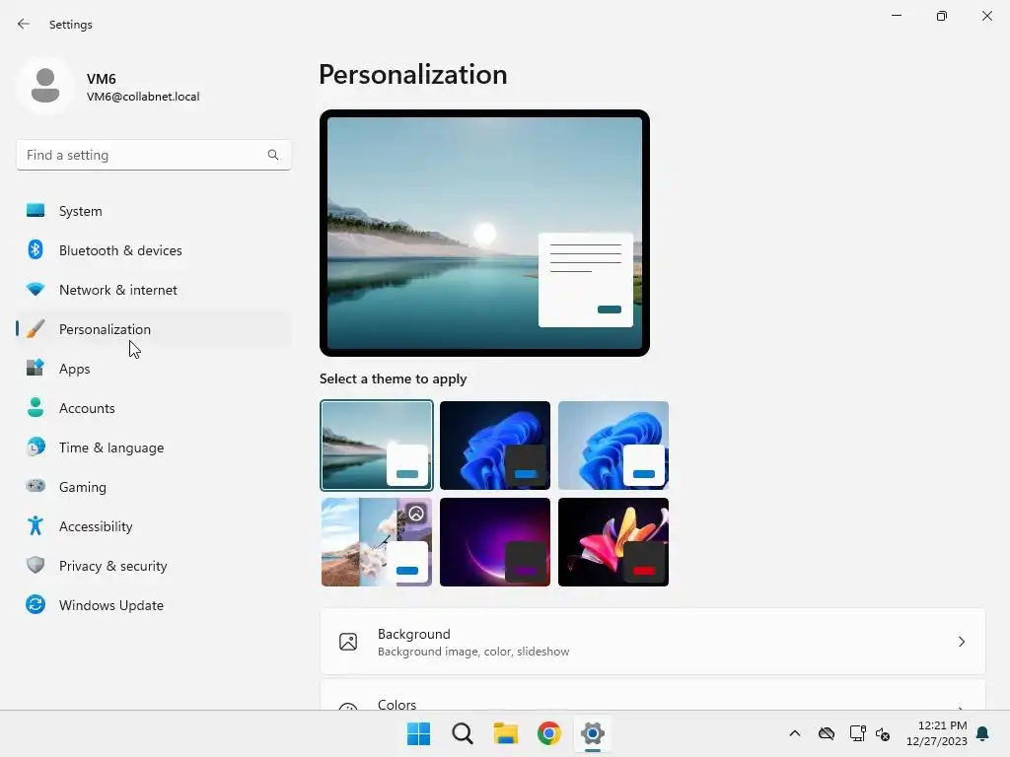The width and height of the screenshot is (1010, 757).
Task: Select the Accessibility label in sidebar
Action: 96,526
